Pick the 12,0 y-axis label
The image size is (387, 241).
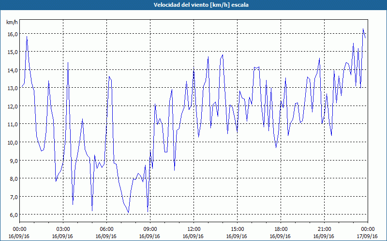pyautogui.click(x=13, y=107)
